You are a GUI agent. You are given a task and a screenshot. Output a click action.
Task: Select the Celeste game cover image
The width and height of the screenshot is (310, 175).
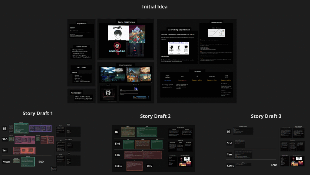tap(137, 34)
